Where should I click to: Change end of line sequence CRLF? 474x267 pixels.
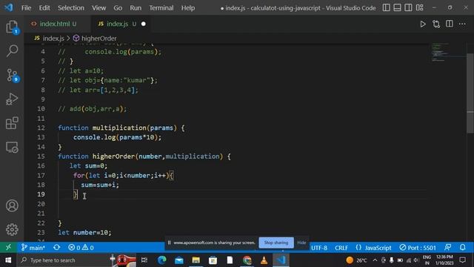[341, 248]
